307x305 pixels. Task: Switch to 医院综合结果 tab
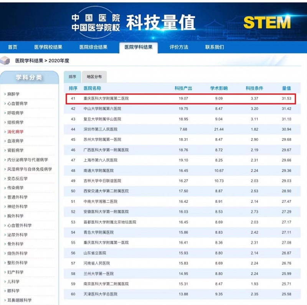(93, 47)
